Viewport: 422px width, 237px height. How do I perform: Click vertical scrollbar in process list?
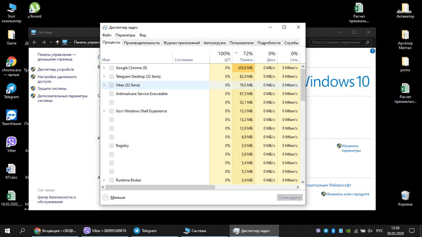pyautogui.click(x=303, y=85)
